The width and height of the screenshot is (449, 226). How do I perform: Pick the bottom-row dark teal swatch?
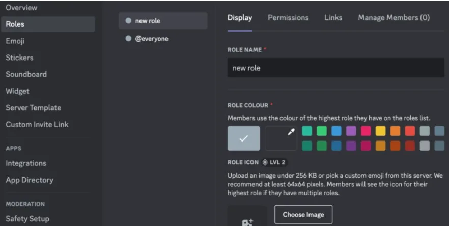click(x=307, y=146)
